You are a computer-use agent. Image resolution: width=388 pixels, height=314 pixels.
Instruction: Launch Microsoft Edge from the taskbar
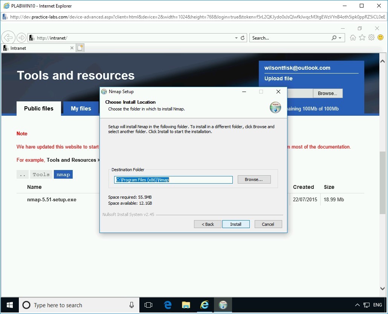167,305
